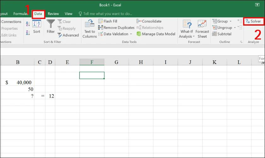Viewport: 265px width, 158px height.
Task: Launch the Solver tool
Action: click(253, 21)
